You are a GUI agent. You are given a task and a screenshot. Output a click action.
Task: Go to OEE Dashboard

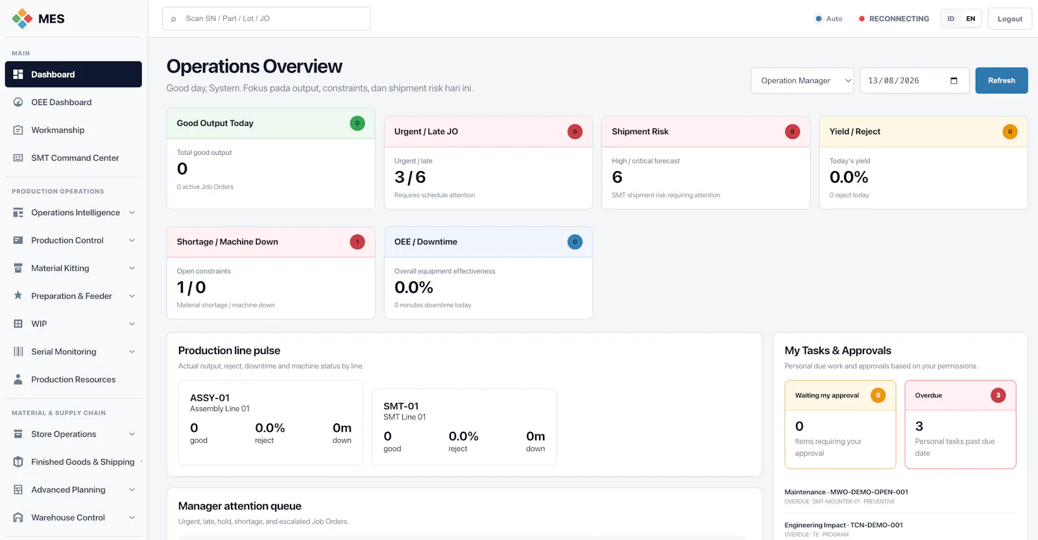(x=73, y=102)
